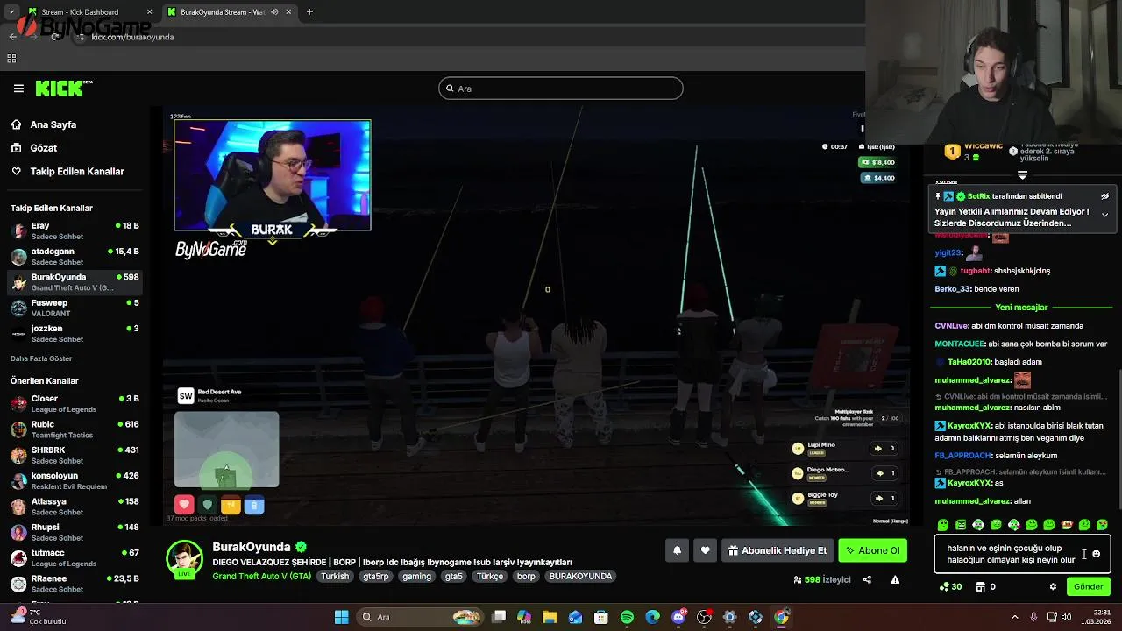The image size is (1122, 631).
Task: Open the Closer League of Legends channel
Action: (x=75, y=404)
